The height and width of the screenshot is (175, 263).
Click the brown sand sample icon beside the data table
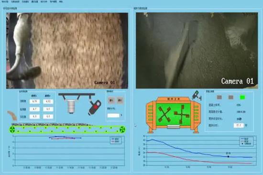pyautogui.click(x=12, y=115)
